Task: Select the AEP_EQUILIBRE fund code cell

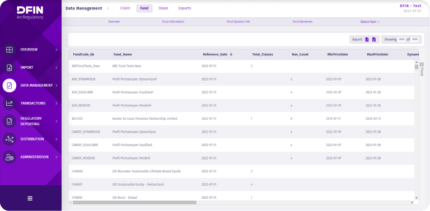Action: coord(82,92)
